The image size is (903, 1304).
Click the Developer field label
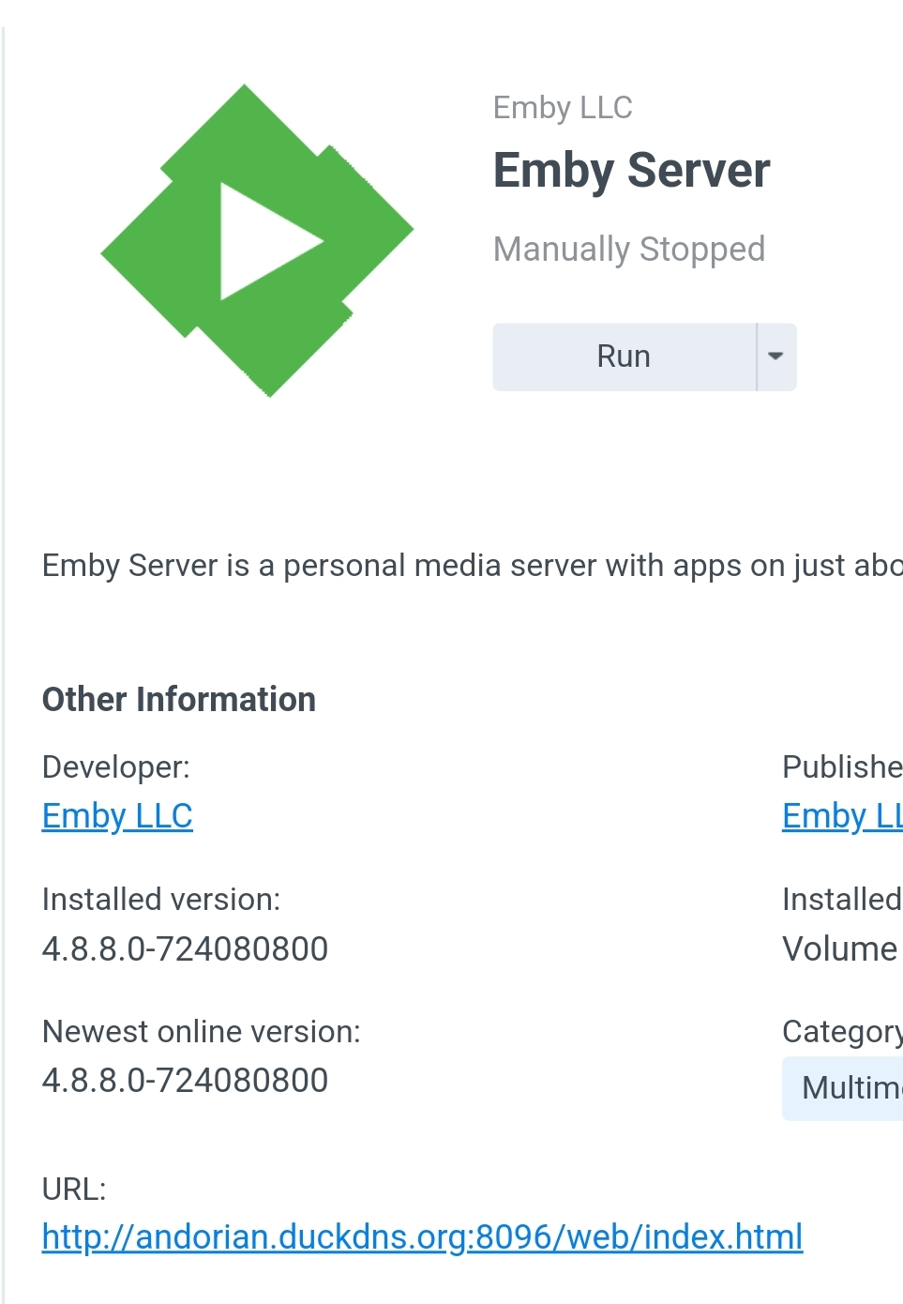click(114, 767)
